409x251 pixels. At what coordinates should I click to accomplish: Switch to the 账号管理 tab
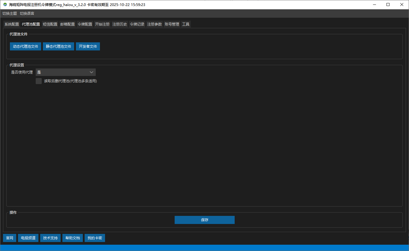pyautogui.click(x=172, y=24)
